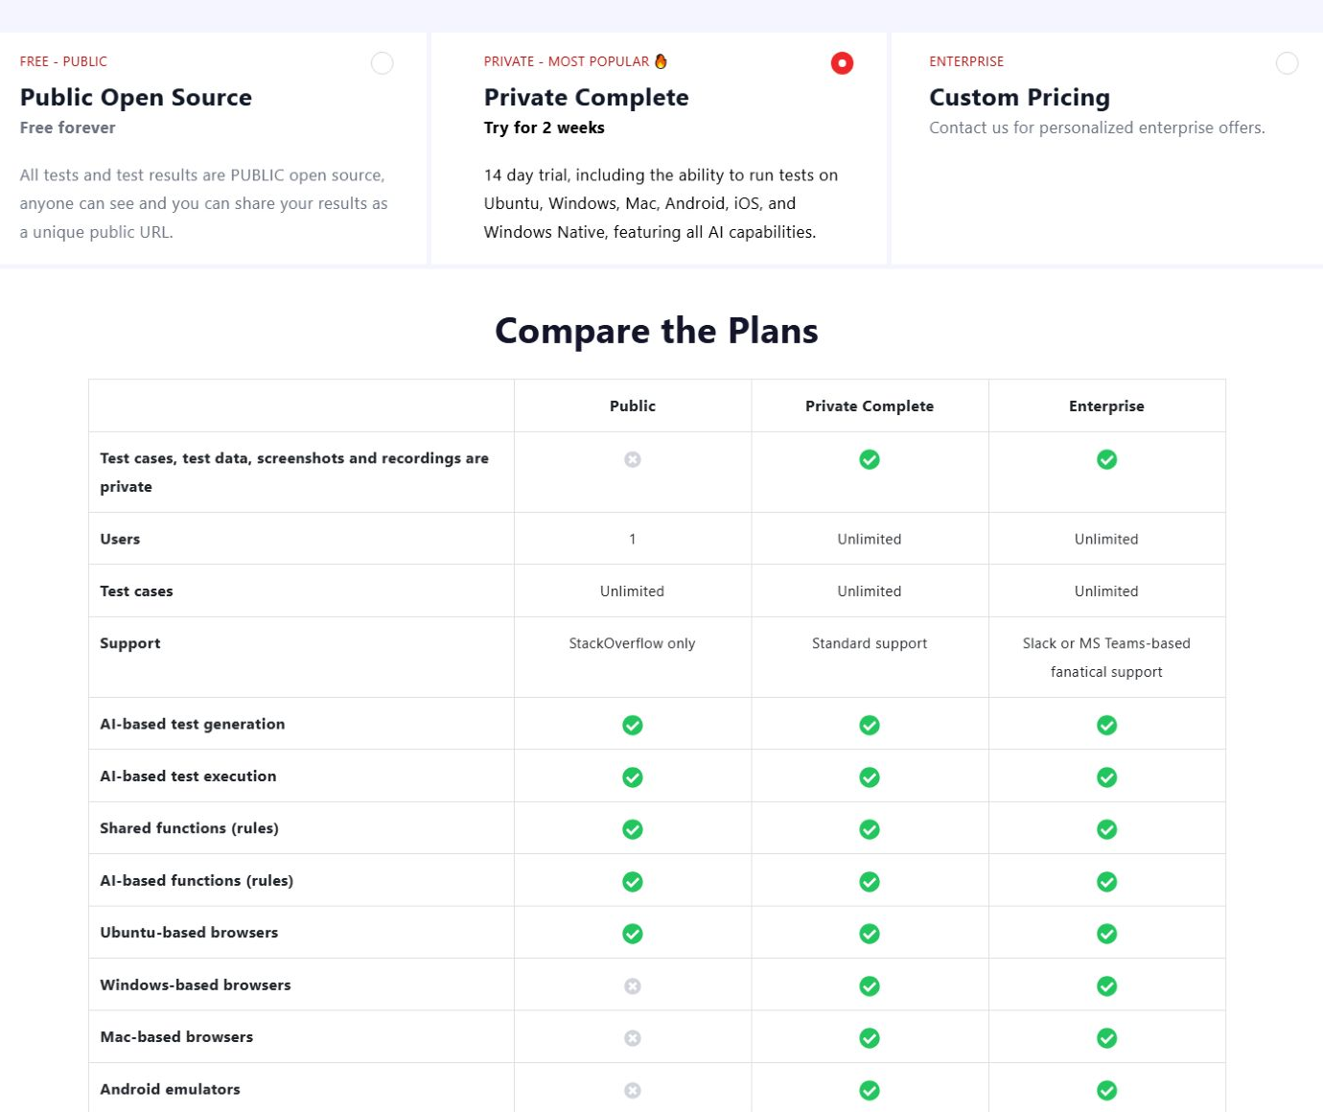Viewport: 1323px width, 1112px height.
Task: Click the 'StackOverflow only' support cell
Action: click(632, 643)
